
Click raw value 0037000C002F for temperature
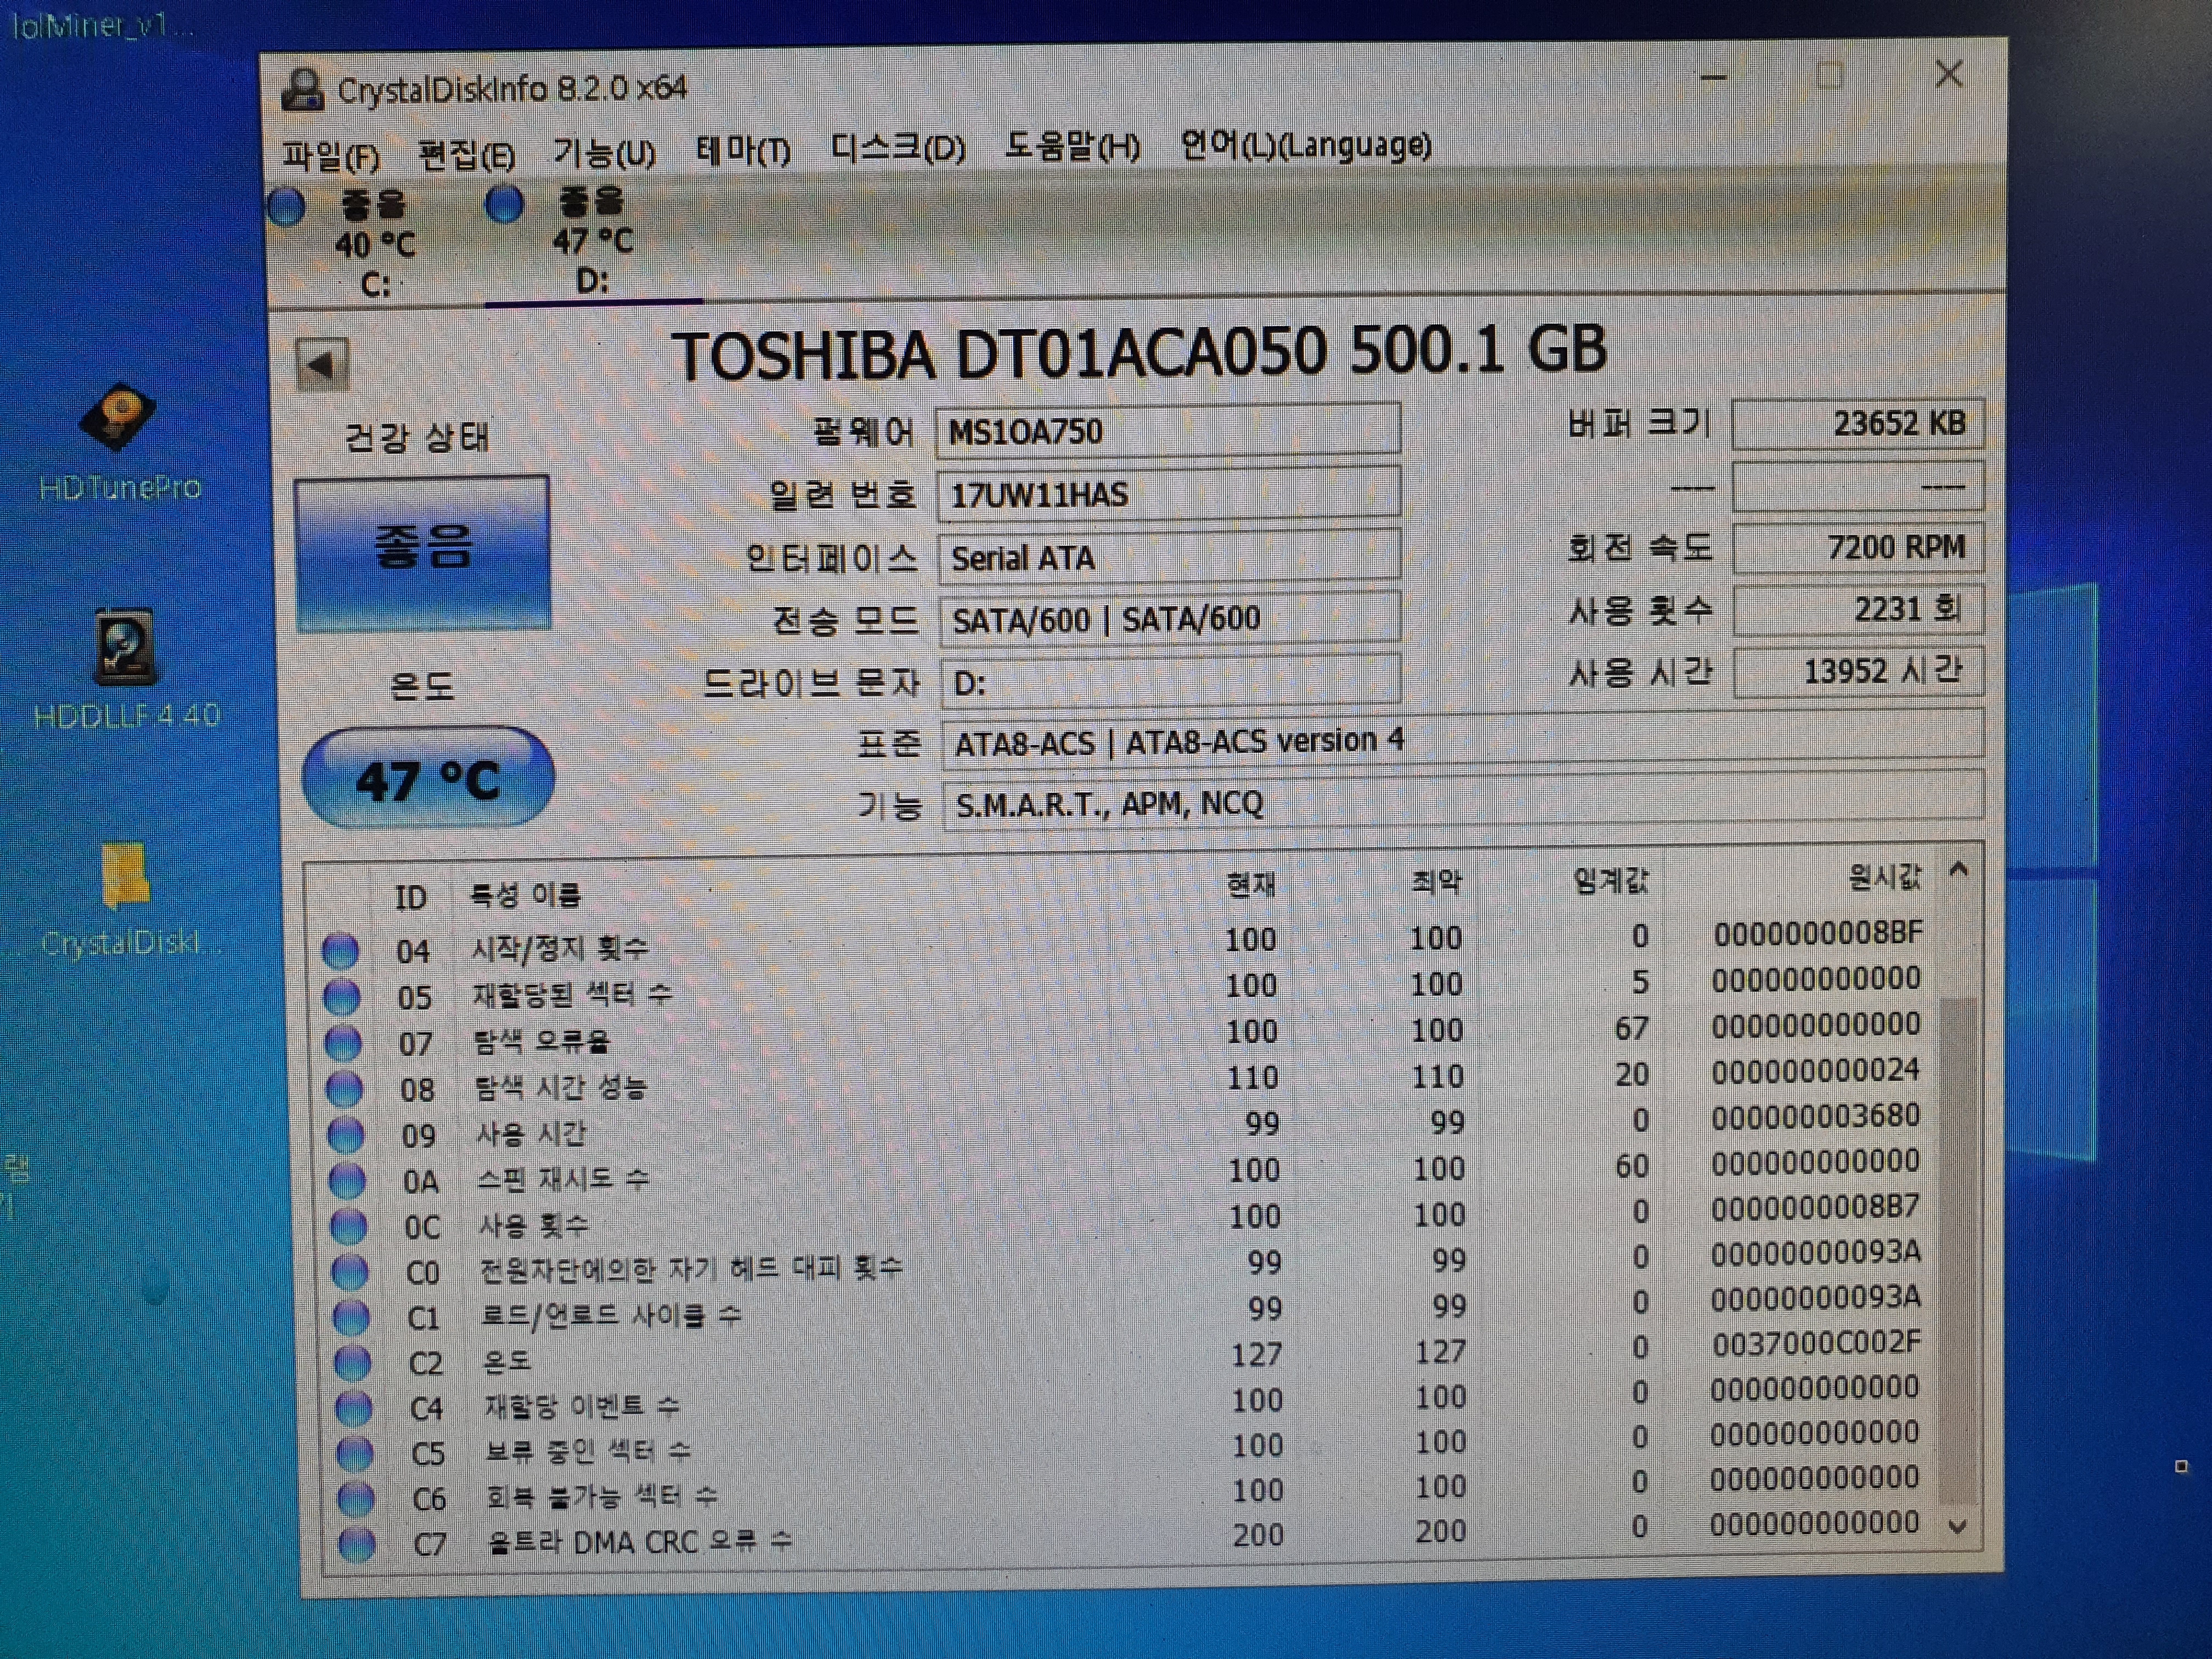click(x=1816, y=1343)
